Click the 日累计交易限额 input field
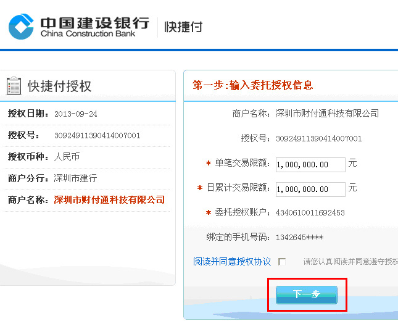Viewport: 398px width, 321px height. [310, 189]
